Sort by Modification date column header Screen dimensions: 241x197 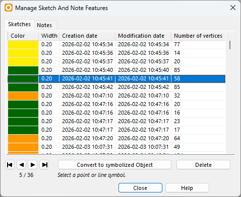[x=143, y=36]
